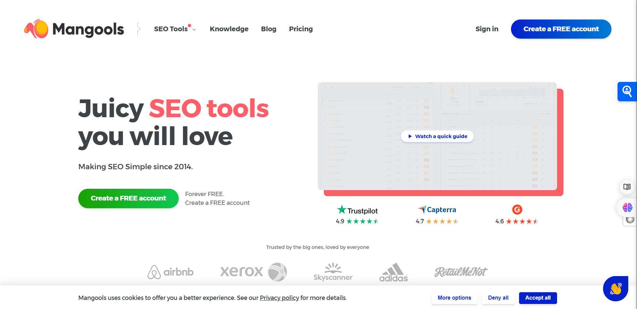Click Deny all cookies button
The image size is (637, 309).
tap(498, 298)
